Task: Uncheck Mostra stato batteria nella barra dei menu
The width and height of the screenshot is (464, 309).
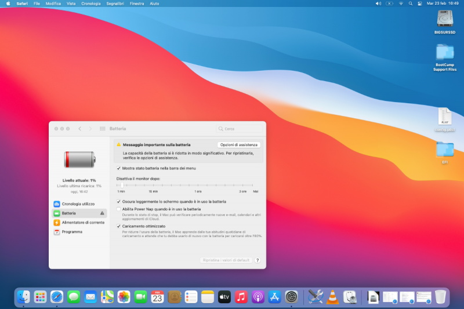Action: coord(119,168)
